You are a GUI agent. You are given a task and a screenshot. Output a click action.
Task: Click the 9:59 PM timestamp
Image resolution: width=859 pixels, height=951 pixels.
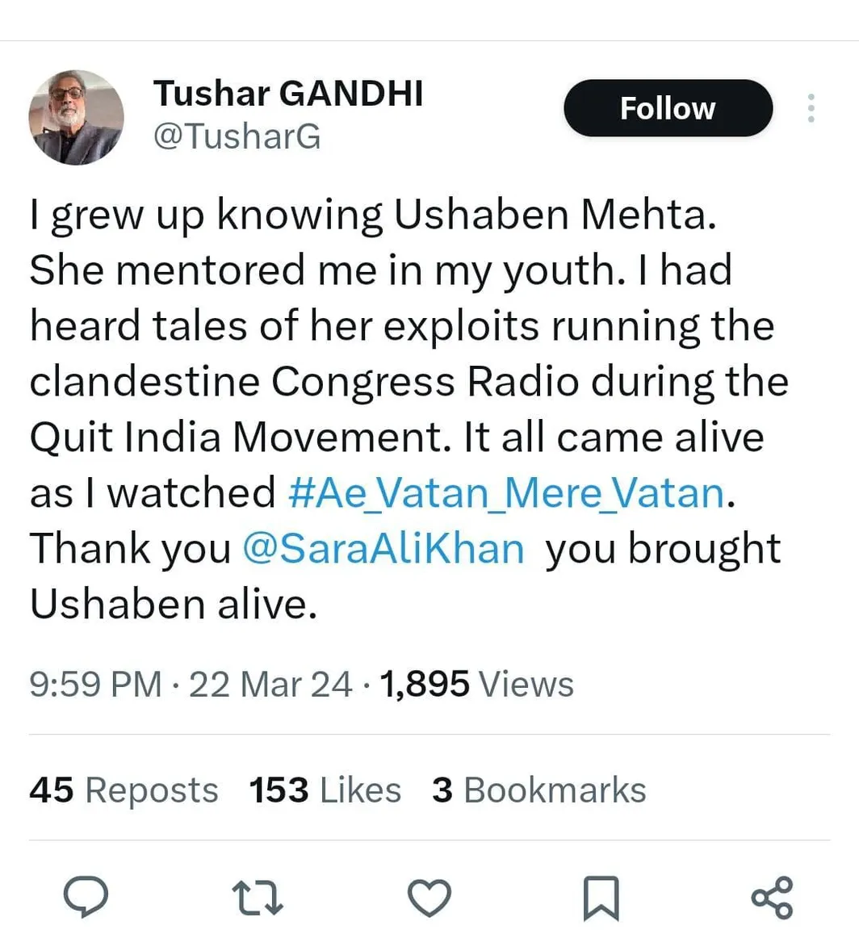(x=95, y=685)
